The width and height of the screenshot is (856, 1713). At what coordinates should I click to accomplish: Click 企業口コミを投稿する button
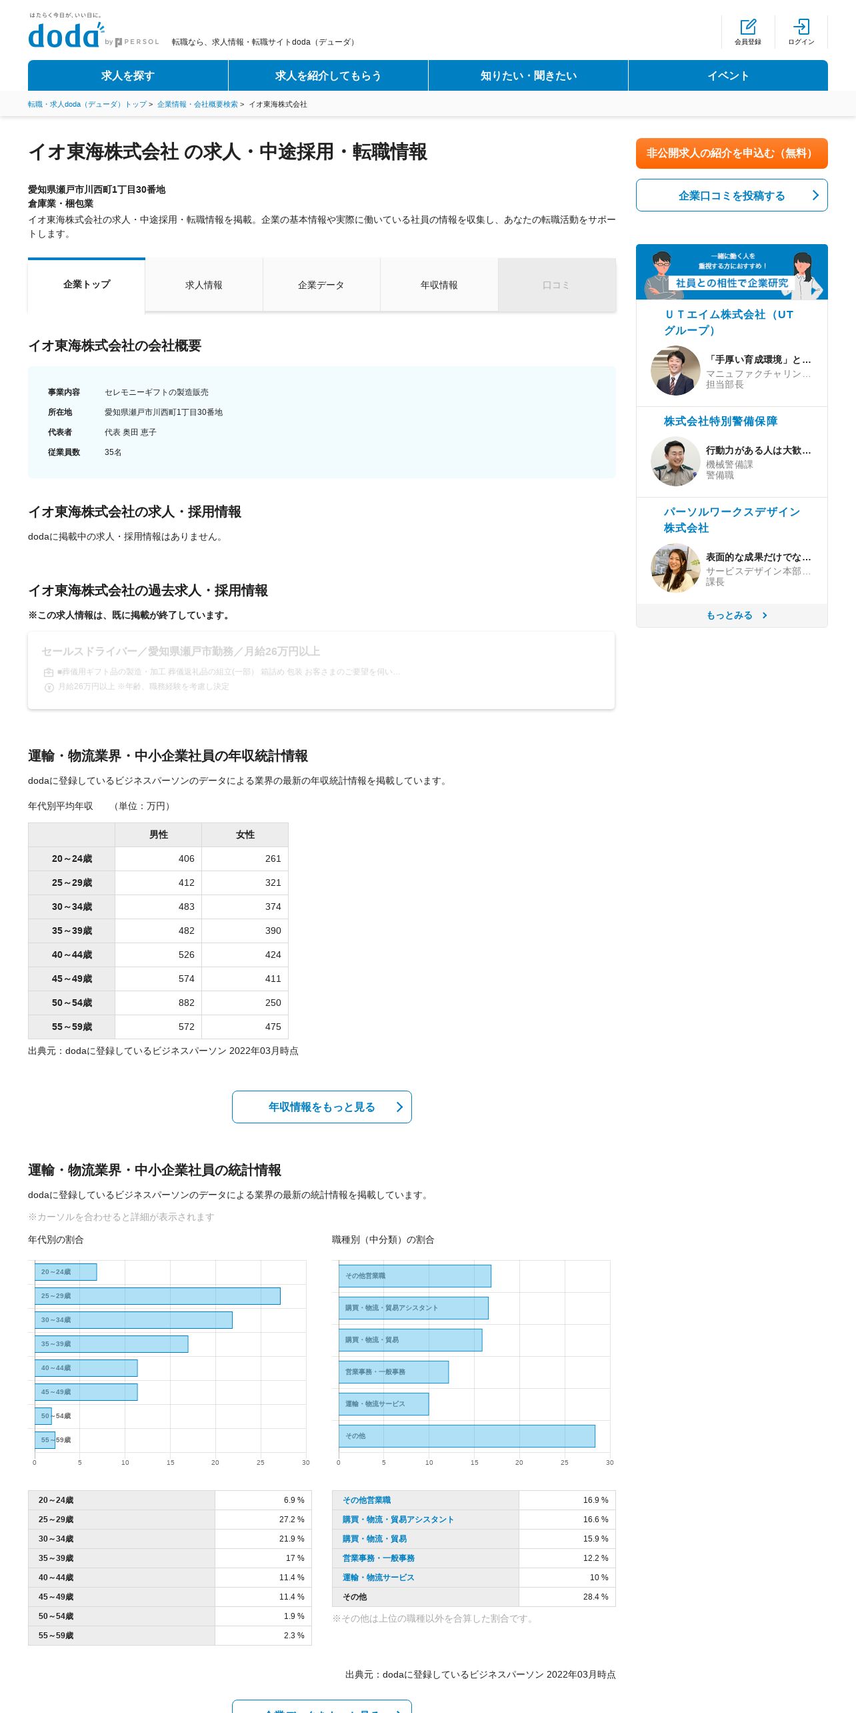tap(732, 195)
